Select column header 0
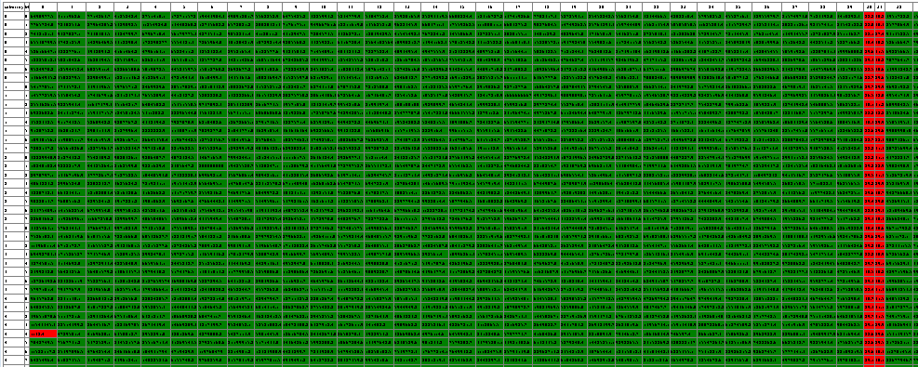This screenshot has height=367, width=918. [43, 7]
